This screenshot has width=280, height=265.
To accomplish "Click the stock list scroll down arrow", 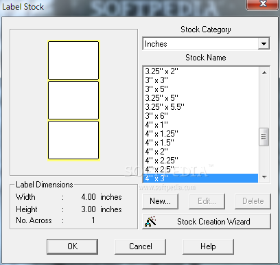I will (x=264, y=176).
